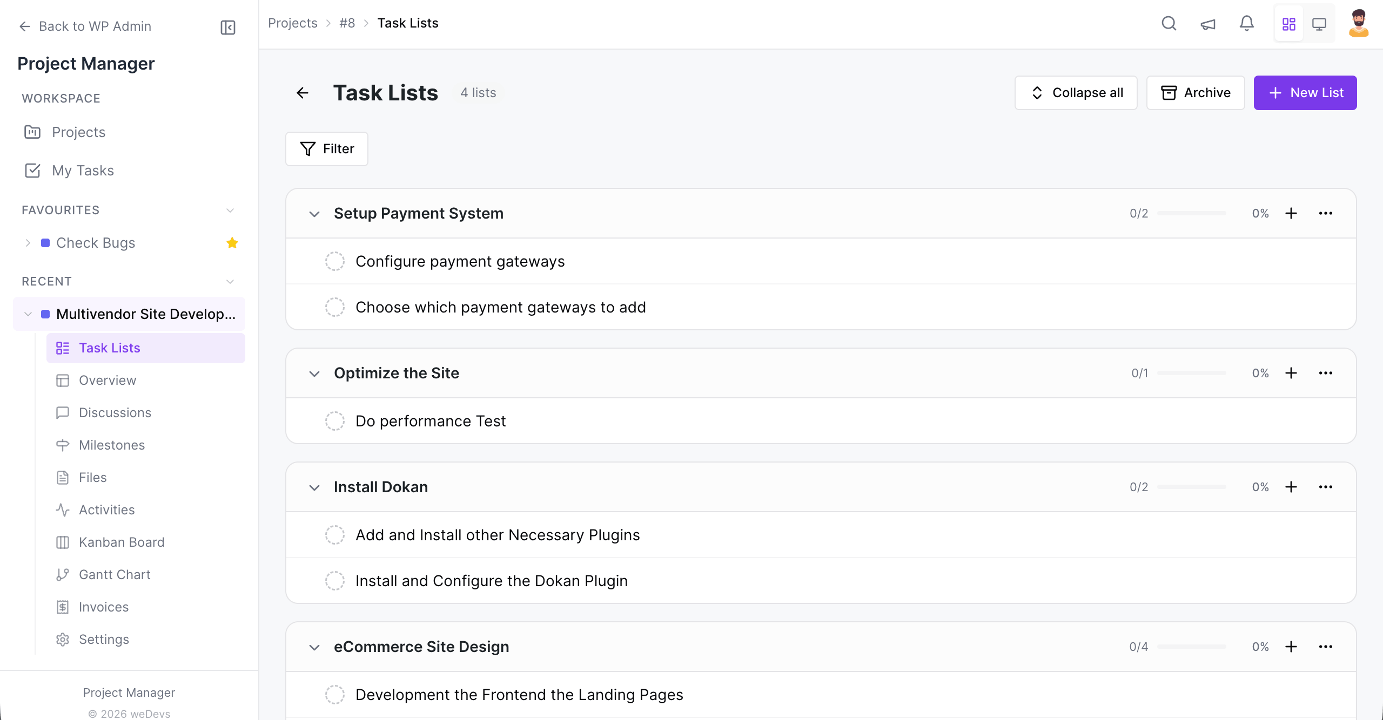Add task to Setup Payment System list

[x=1291, y=213]
